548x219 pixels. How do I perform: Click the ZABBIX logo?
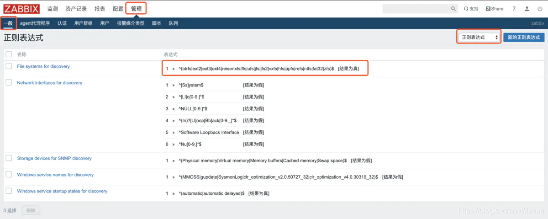click(x=21, y=9)
